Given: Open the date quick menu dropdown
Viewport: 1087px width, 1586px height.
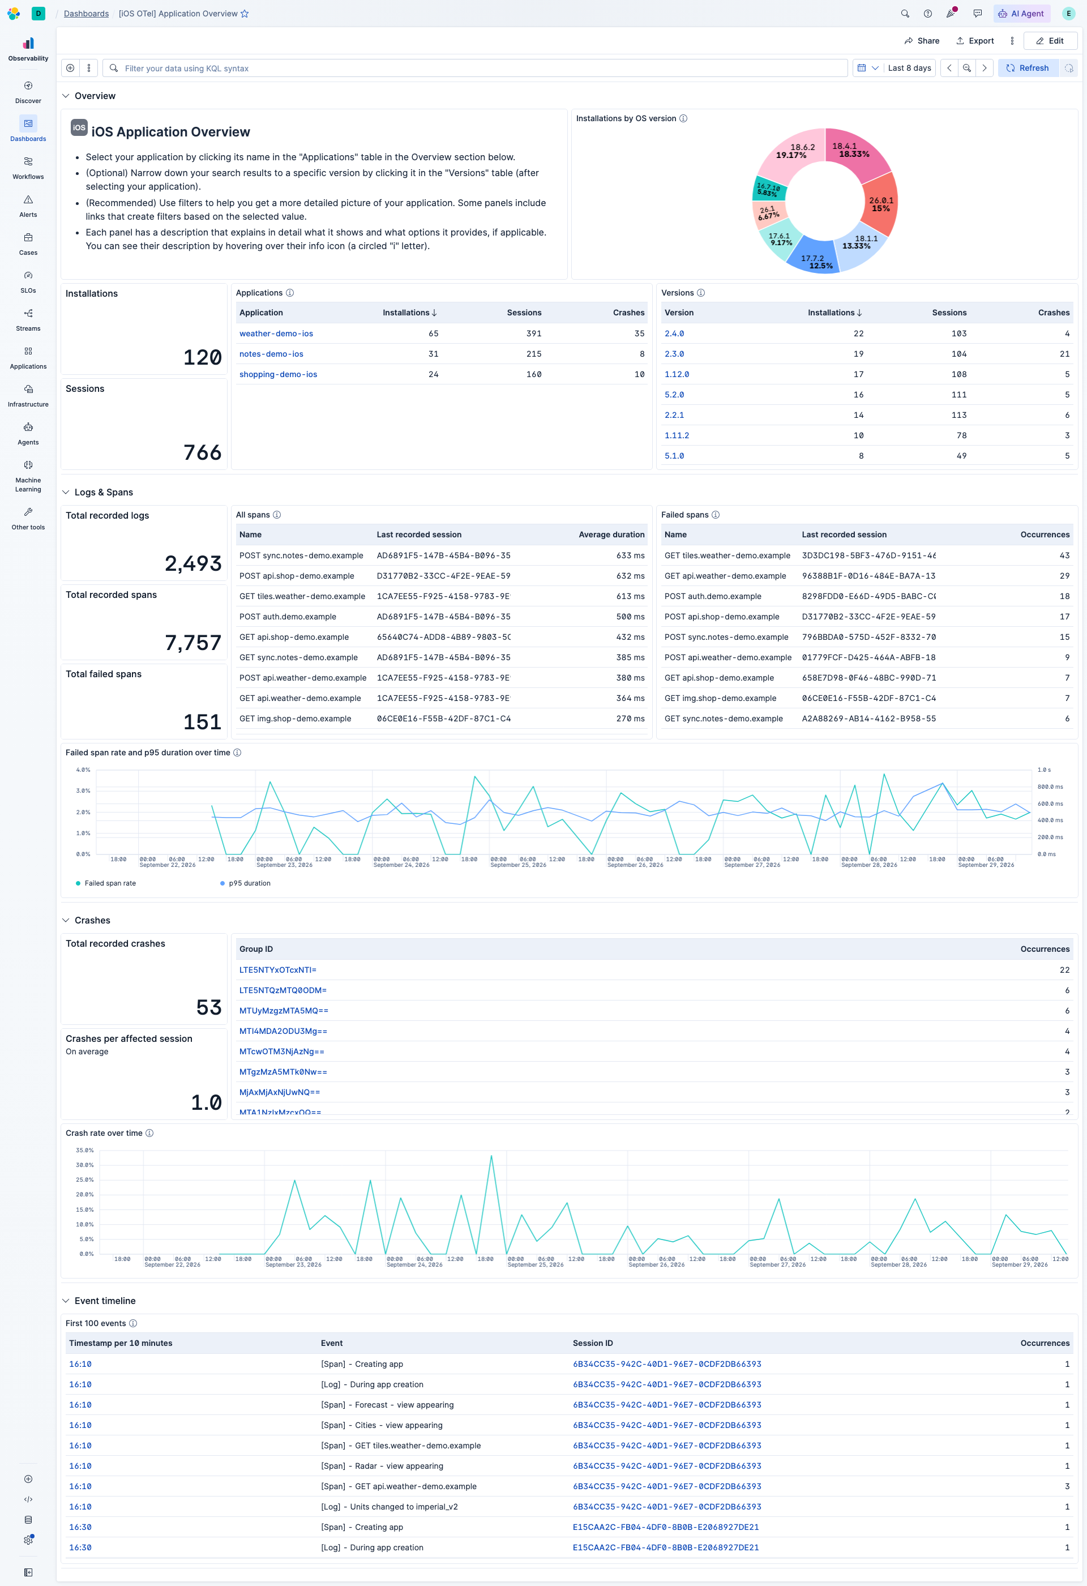Looking at the screenshot, I should coord(867,69).
